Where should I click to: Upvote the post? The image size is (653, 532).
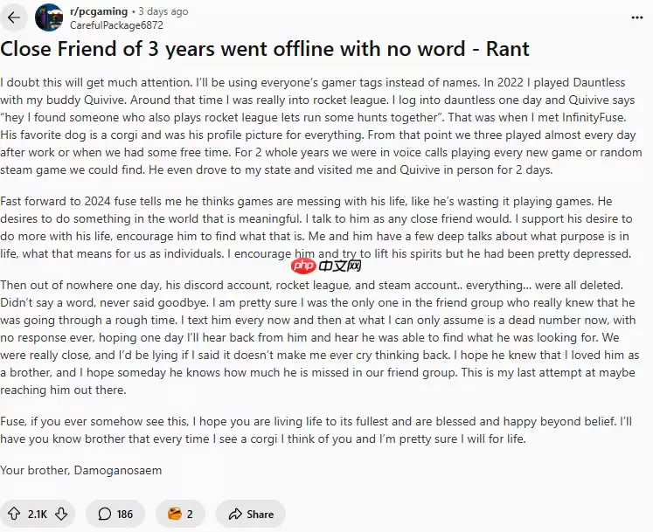coord(14,514)
